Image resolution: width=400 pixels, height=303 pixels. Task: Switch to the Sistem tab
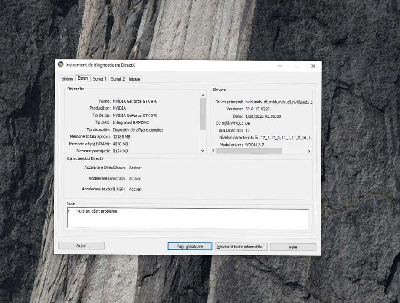(x=67, y=79)
